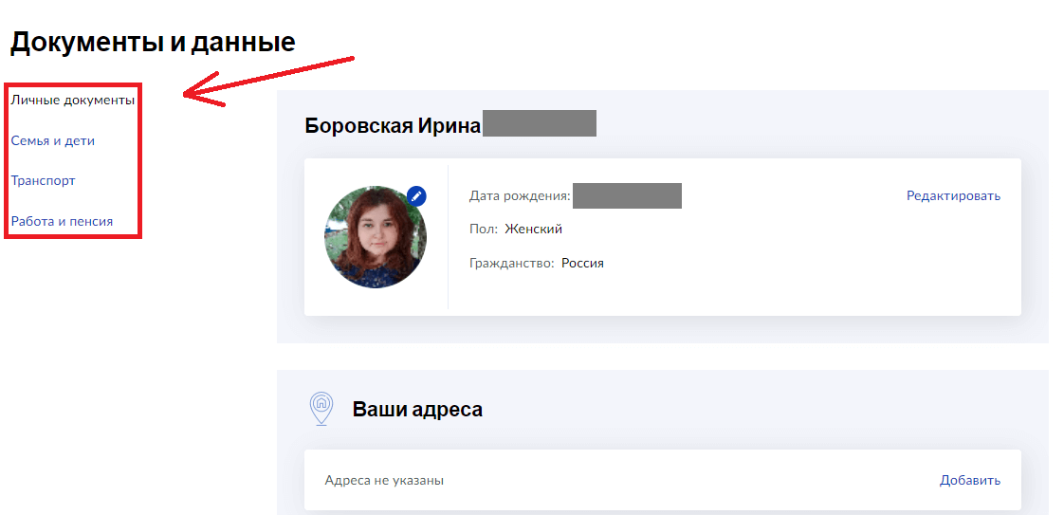Click the gray redacted box after the name
The width and height of the screenshot is (1064, 515).
(539, 124)
